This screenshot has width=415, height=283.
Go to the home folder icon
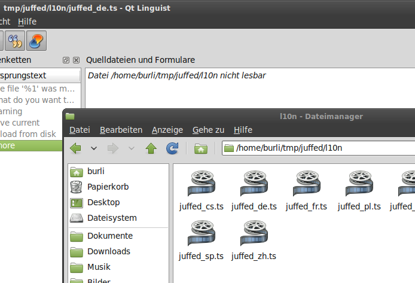coord(200,148)
